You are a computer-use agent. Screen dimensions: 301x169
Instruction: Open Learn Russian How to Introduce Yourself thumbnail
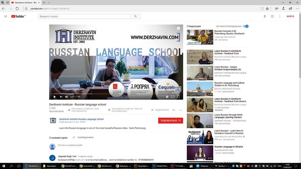click(x=200, y=137)
